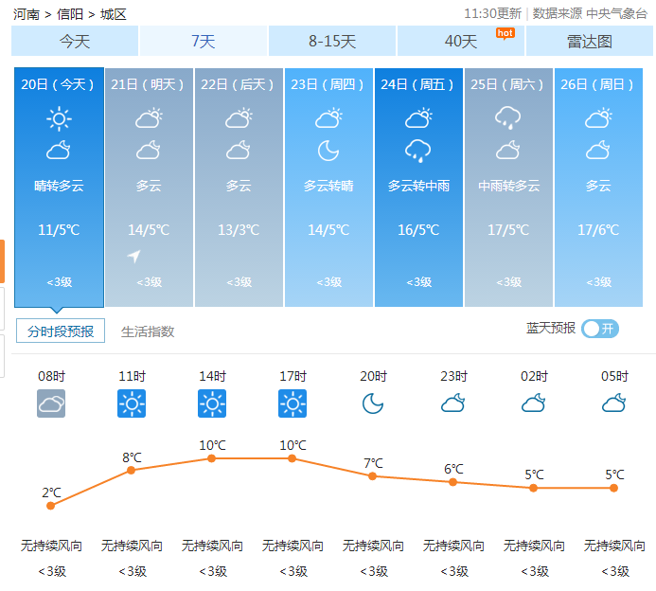Select the 雷达图 radar tab
Image resolution: width=656 pixels, height=591 pixels.
590,42
